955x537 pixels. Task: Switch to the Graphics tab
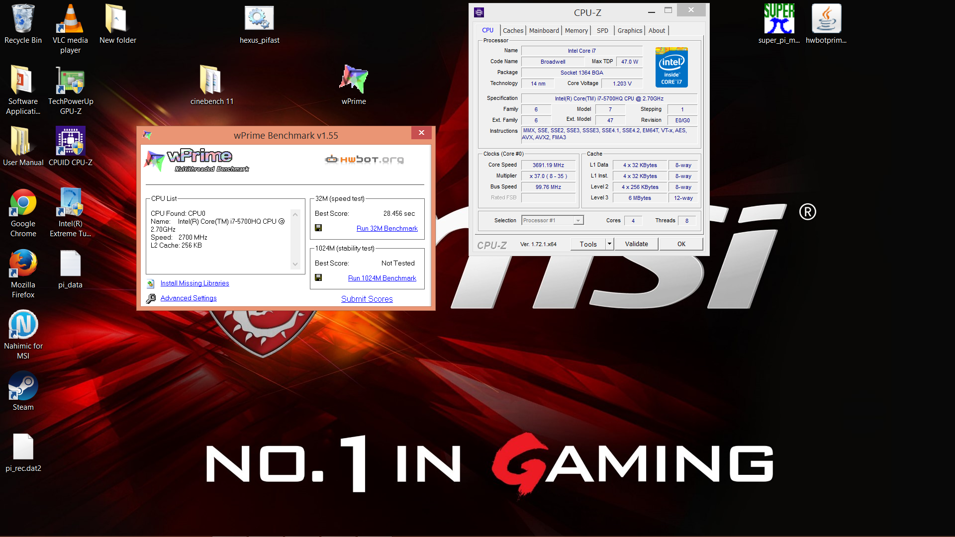pyautogui.click(x=630, y=31)
